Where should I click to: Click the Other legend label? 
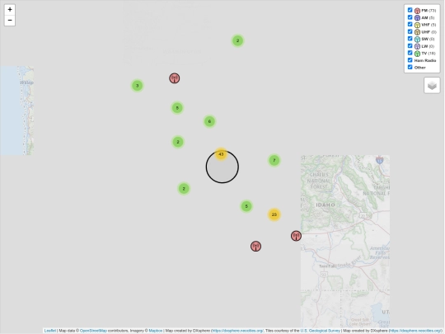(420, 68)
